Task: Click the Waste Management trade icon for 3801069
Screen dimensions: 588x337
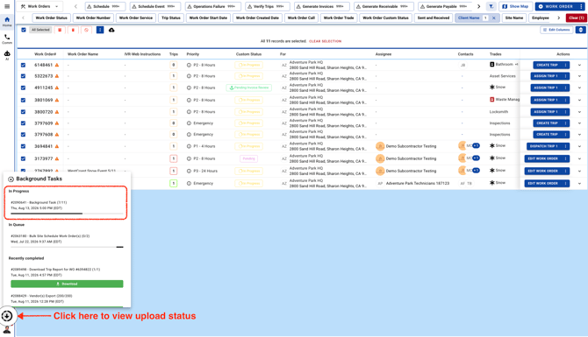Action: [x=492, y=100]
